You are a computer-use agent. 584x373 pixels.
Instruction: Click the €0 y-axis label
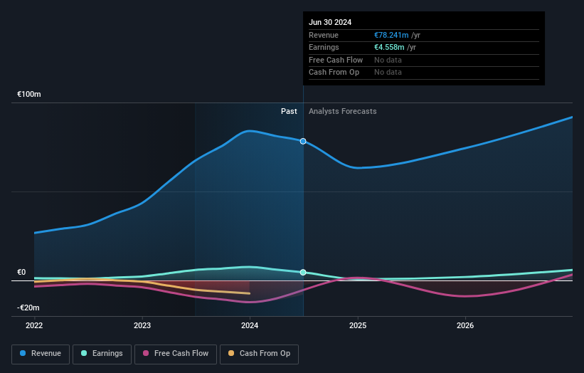tap(21, 273)
